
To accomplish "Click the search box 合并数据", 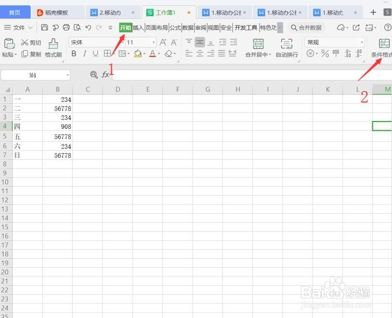I will click(x=307, y=28).
